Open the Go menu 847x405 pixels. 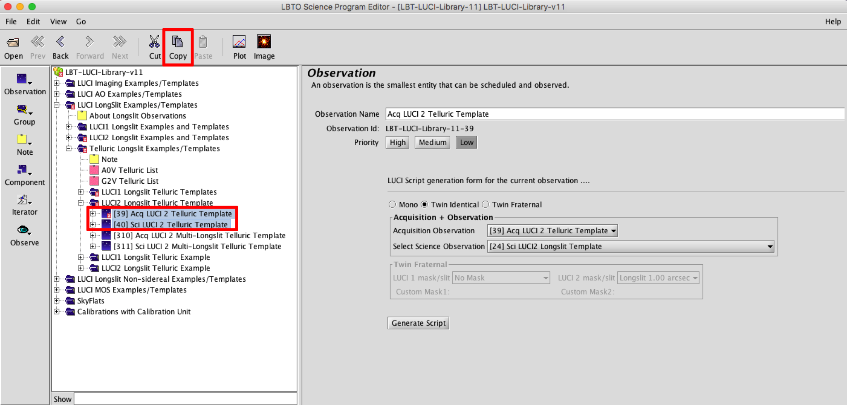(81, 22)
